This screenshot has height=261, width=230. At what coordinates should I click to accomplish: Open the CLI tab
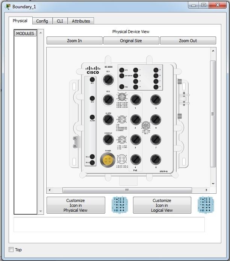pos(60,21)
